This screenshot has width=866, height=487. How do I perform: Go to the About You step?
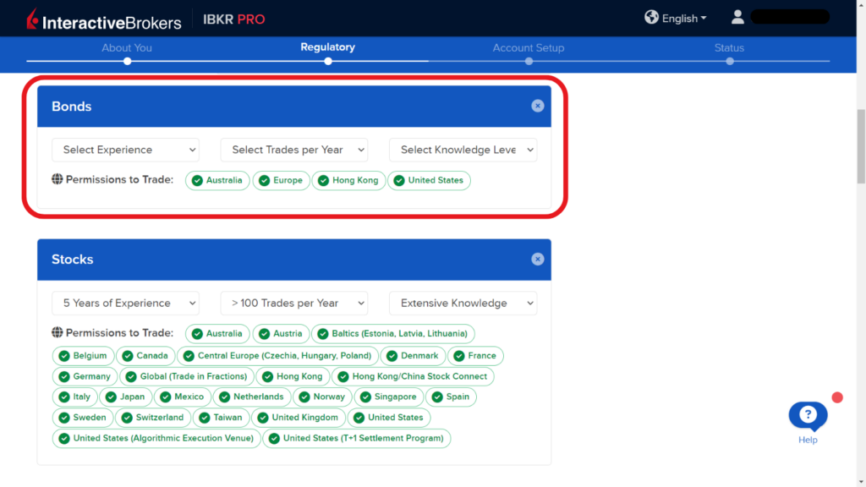[127, 47]
